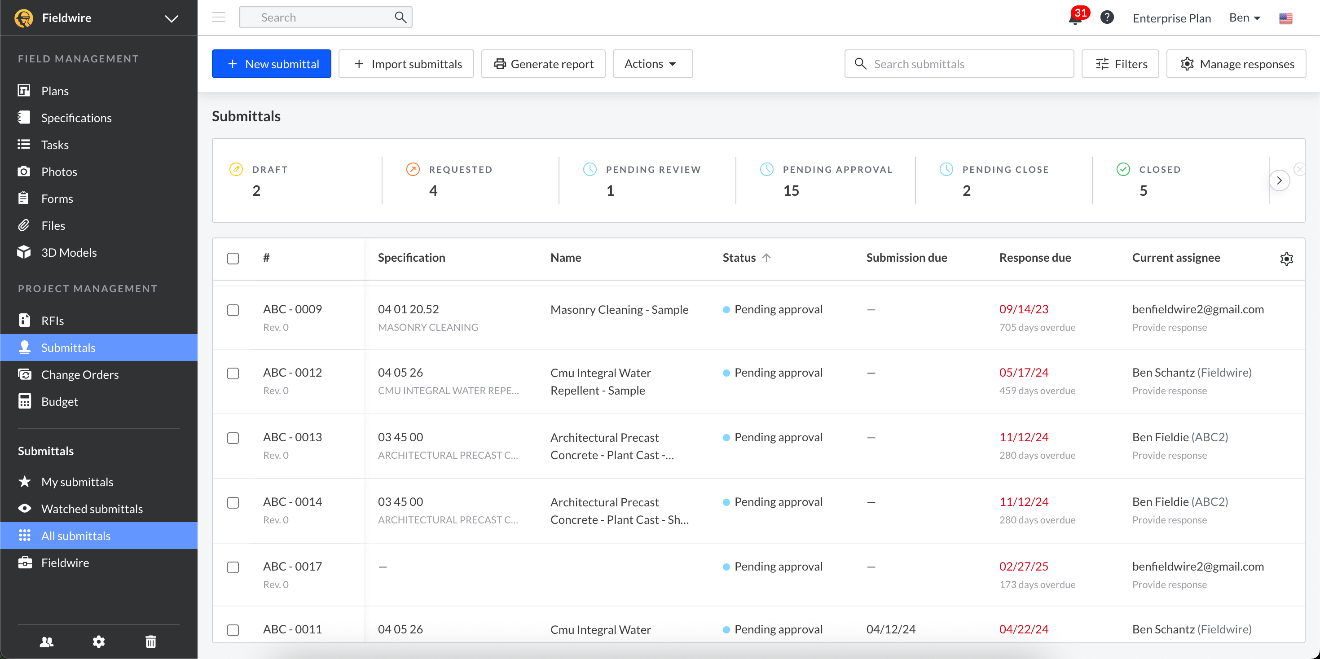Toggle the hamburger menu icon
Image resolution: width=1320 pixels, height=659 pixels.
pos(219,18)
